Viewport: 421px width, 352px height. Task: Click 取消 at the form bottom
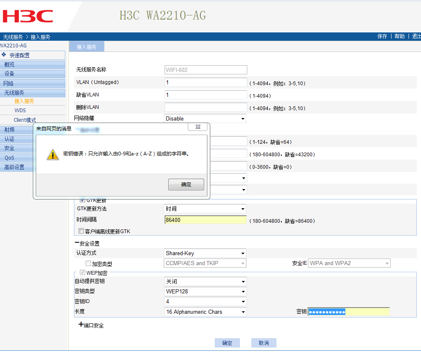(x=263, y=343)
